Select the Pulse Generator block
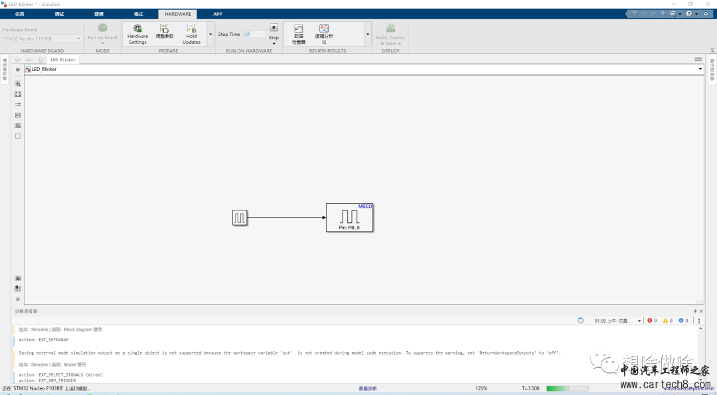 [240, 218]
